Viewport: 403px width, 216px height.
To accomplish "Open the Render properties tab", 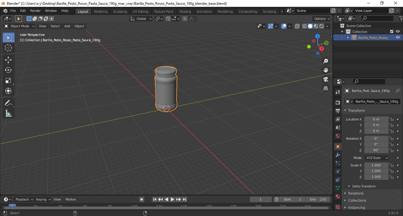I will click(x=338, y=102).
